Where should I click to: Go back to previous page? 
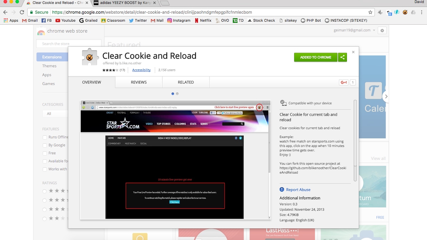tap(5, 12)
